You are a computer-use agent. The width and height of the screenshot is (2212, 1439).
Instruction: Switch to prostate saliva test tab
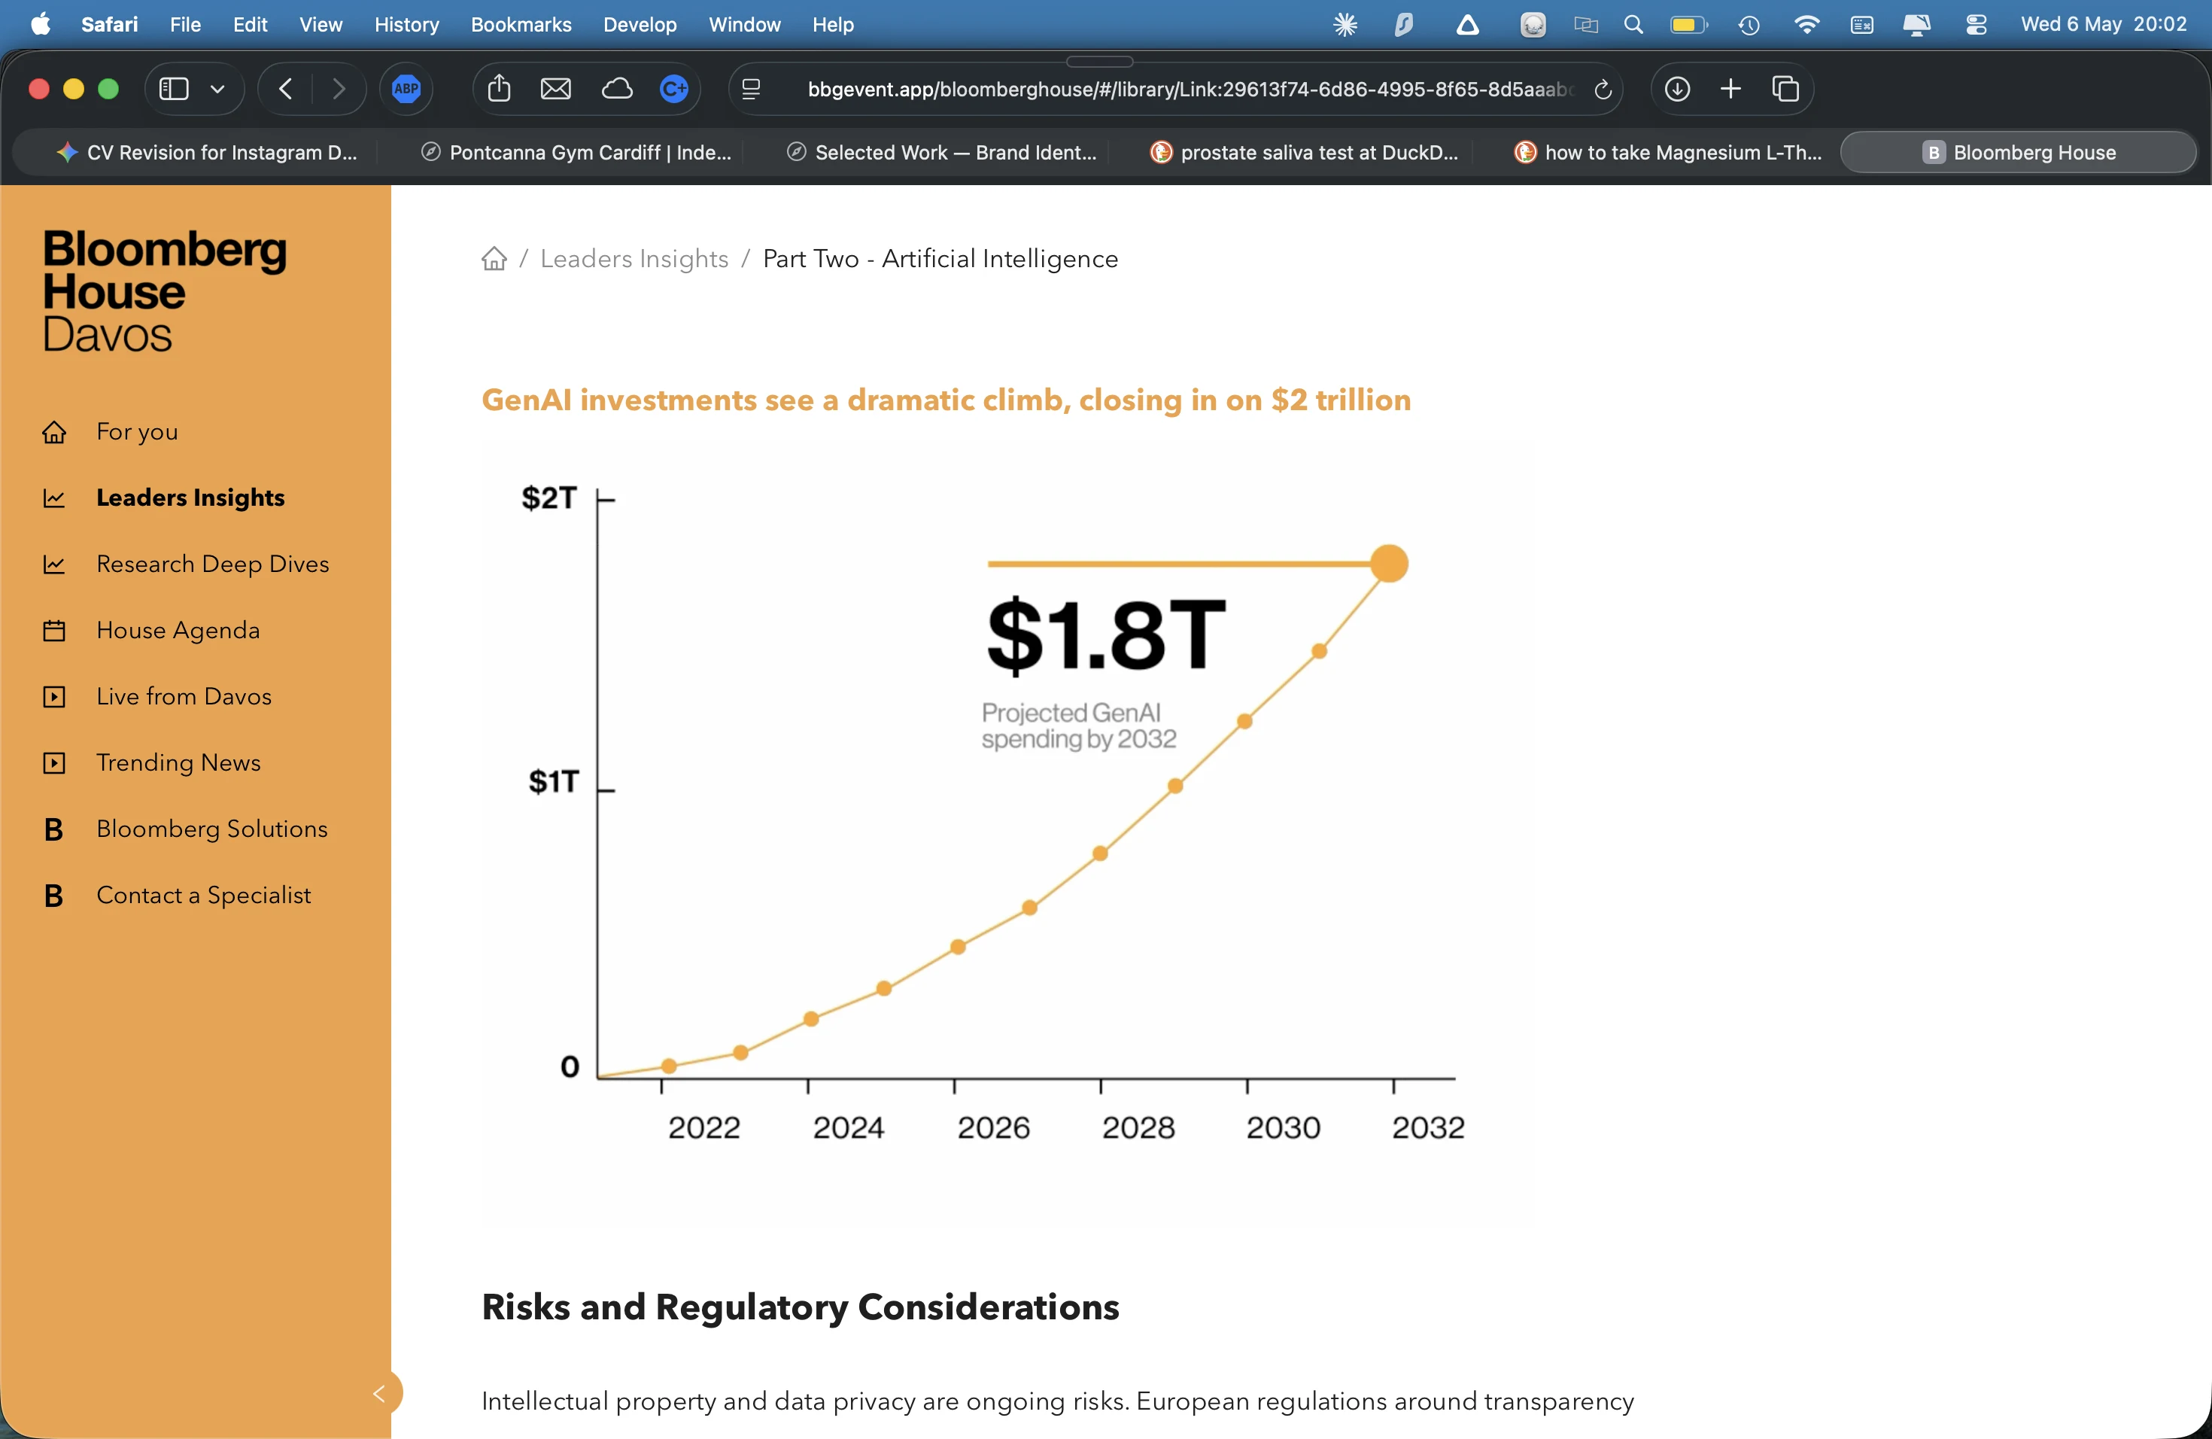[1305, 153]
